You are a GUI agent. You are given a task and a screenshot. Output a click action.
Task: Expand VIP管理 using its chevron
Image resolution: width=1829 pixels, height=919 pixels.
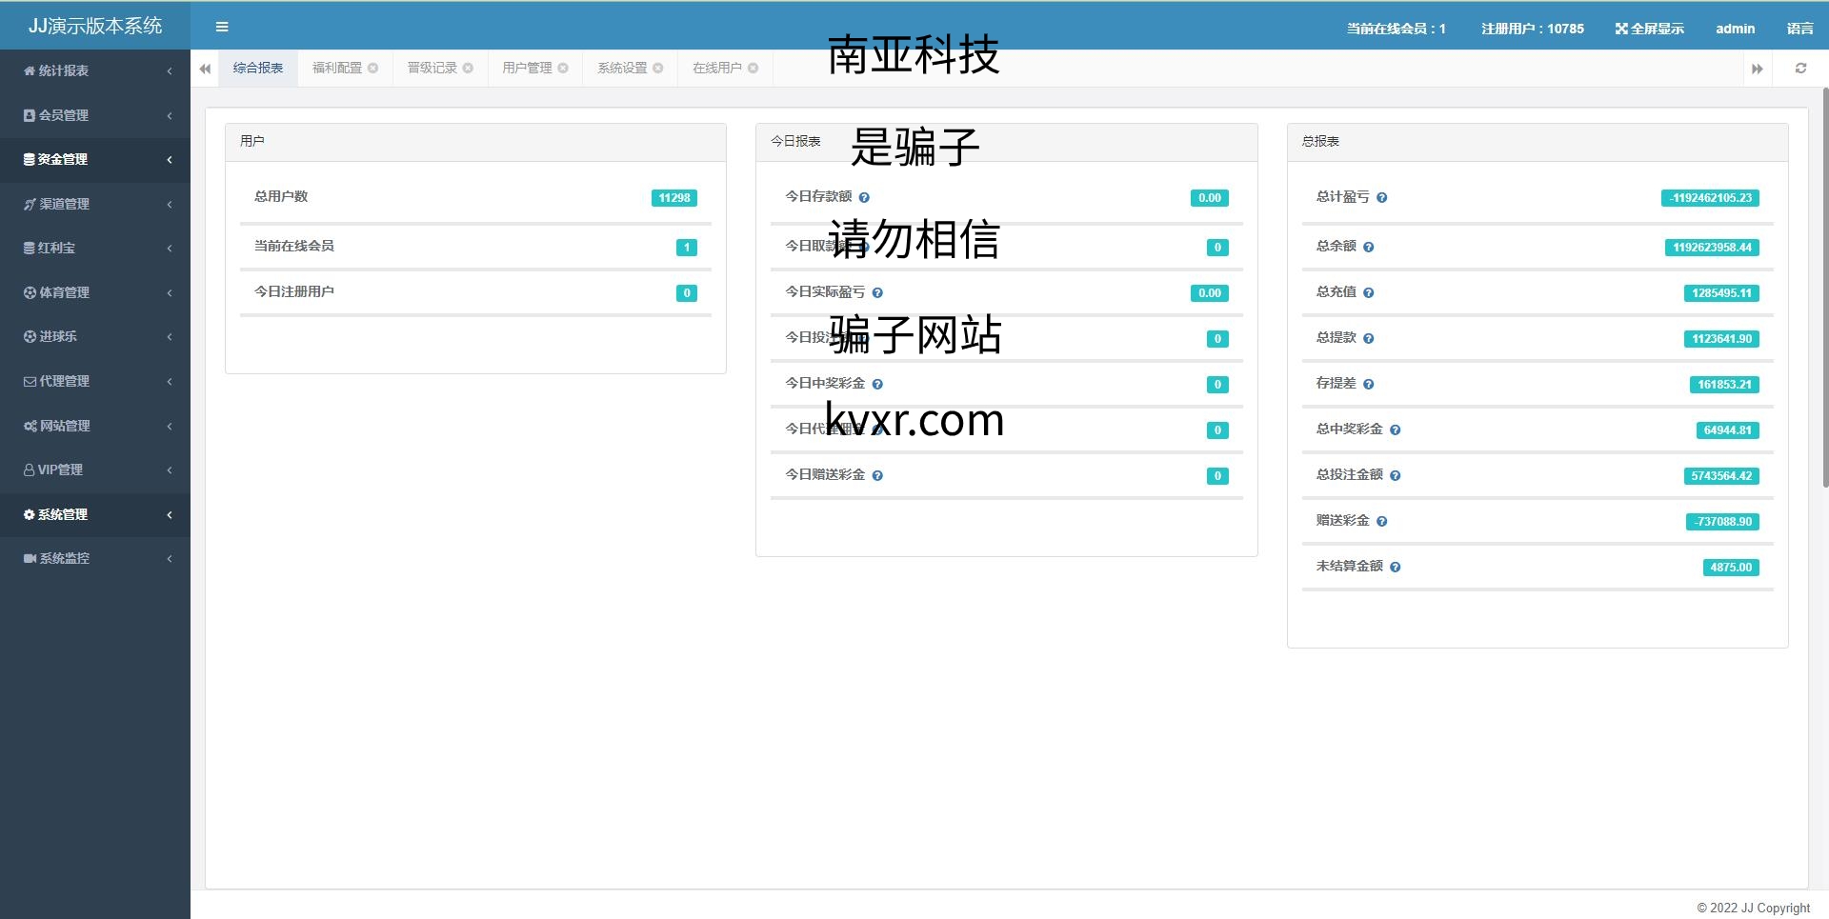point(170,469)
